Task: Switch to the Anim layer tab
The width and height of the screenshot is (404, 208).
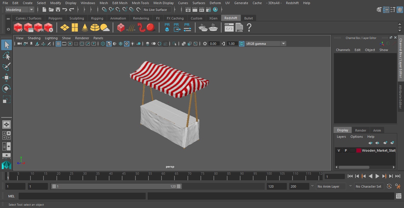Action: coord(377,130)
